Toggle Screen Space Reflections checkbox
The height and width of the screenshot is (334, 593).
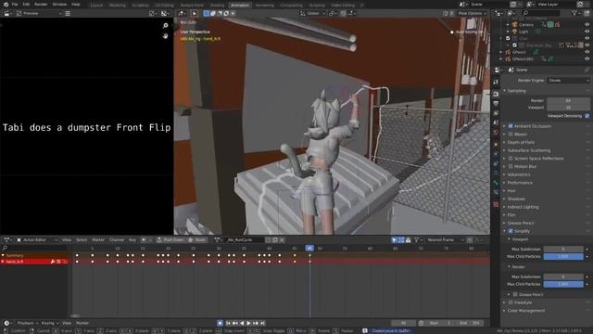511,159
